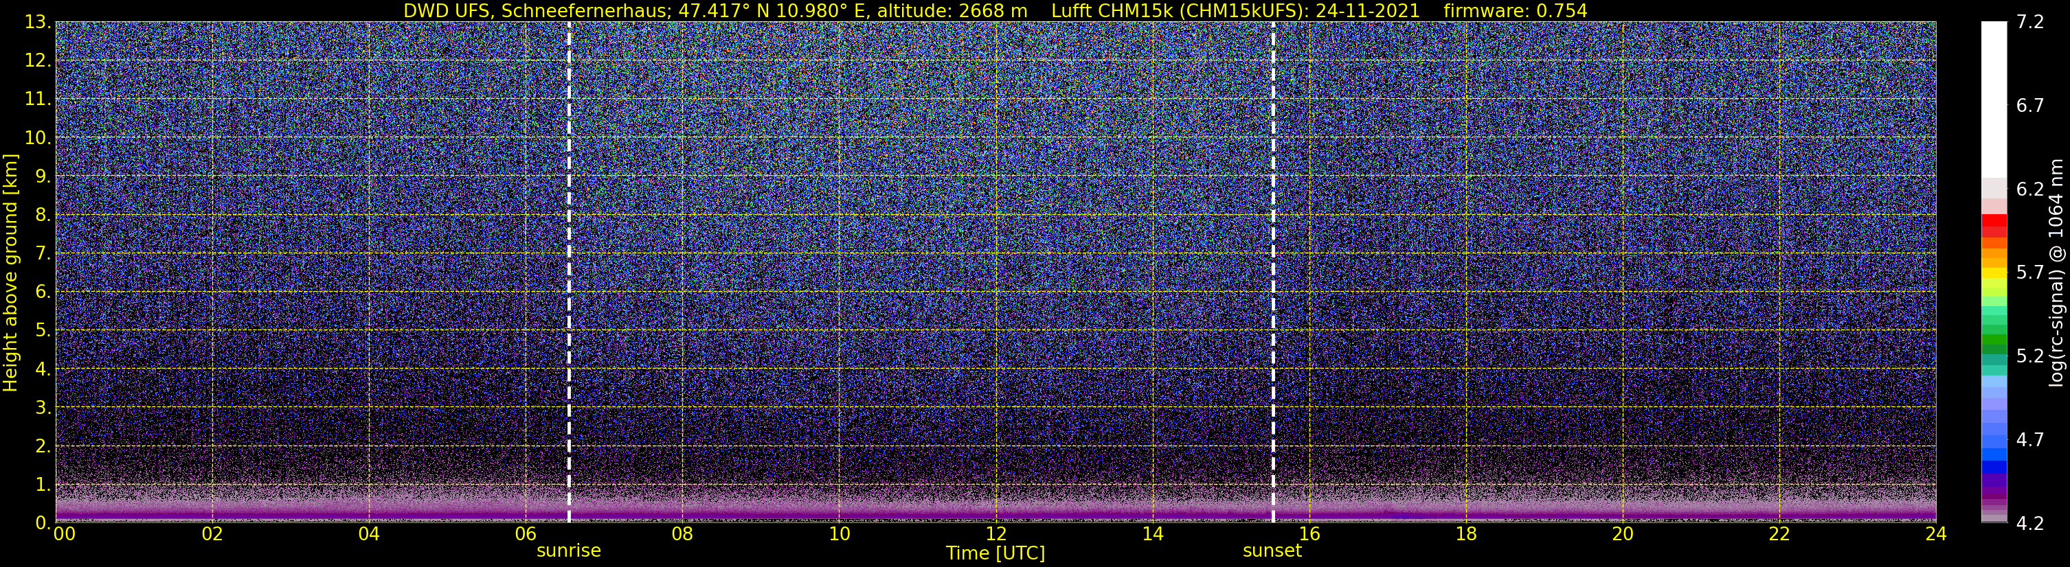Click the height tick label 3
The image size is (2070, 567).
click(42, 408)
